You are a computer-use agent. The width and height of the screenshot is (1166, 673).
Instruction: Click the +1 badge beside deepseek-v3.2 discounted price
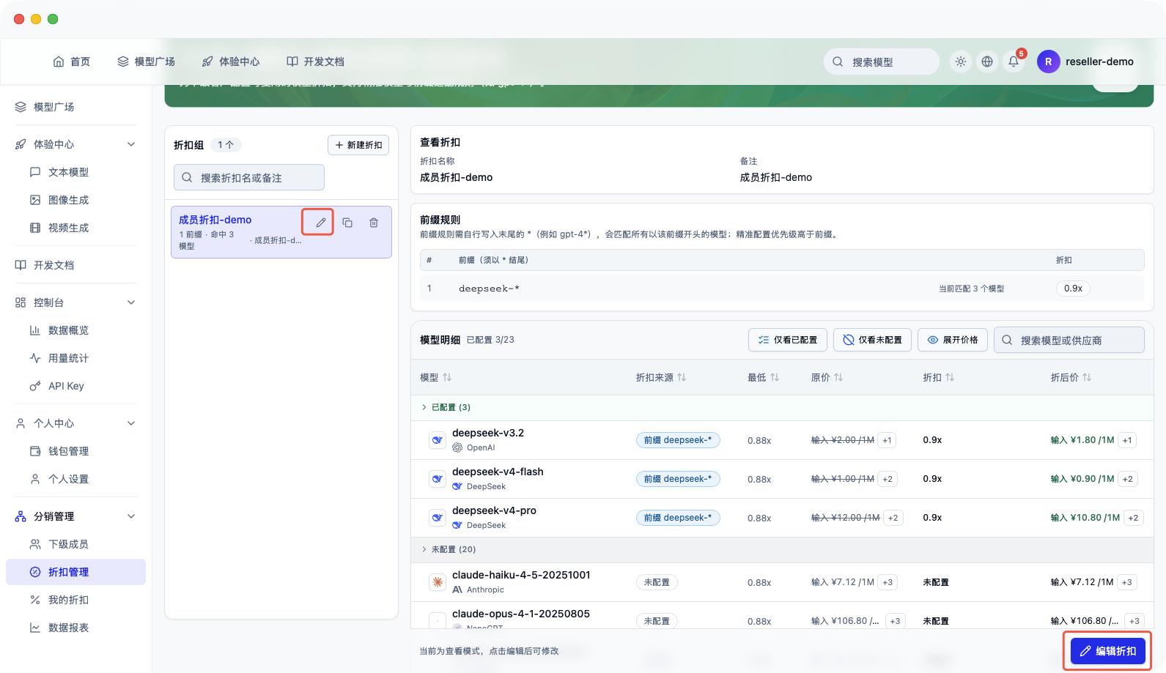tap(1127, 440)
